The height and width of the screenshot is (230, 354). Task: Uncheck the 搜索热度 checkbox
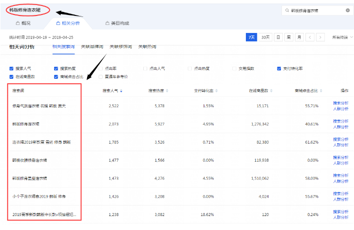click(x=56, y=69)
